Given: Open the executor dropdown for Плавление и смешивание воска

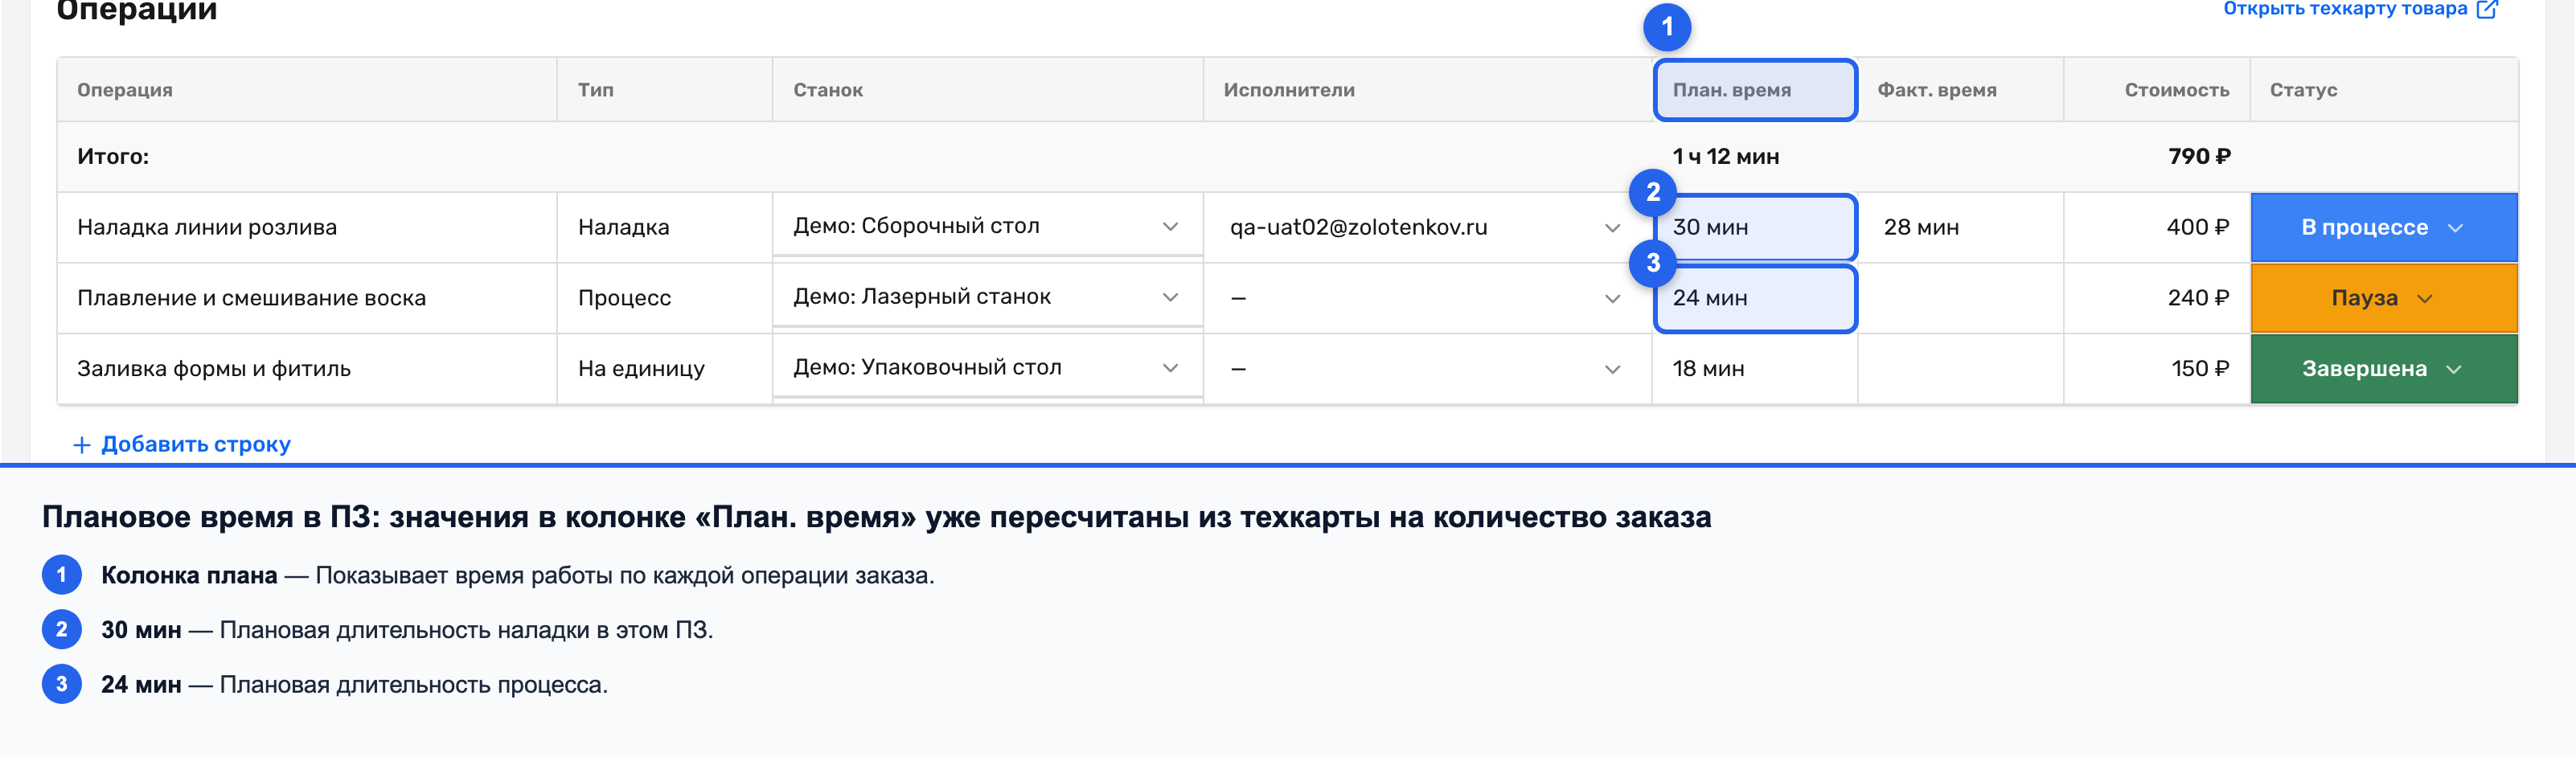Looking at the screenshot, I should (1426, 299).
